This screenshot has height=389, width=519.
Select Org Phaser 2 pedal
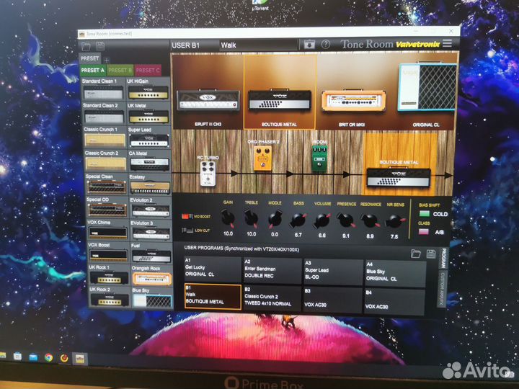point(263,158)
